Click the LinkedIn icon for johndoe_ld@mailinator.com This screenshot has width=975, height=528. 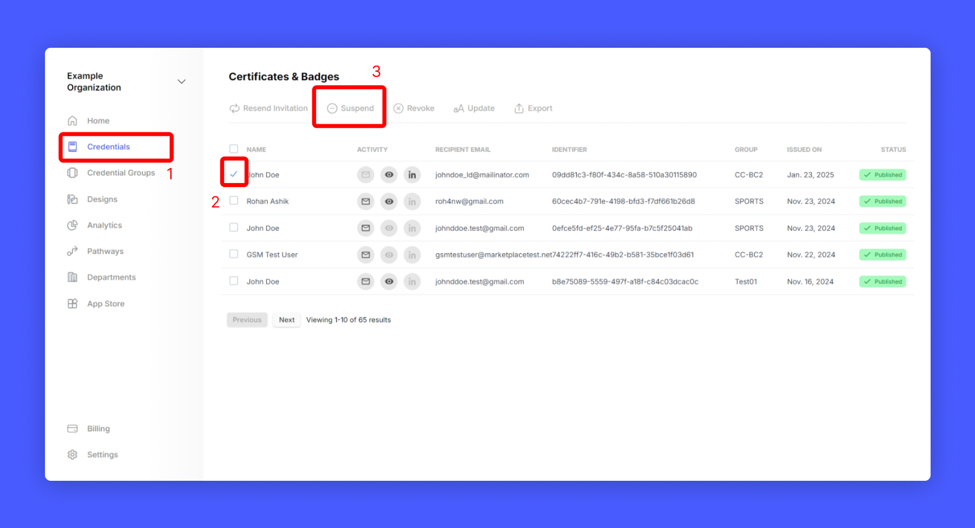click(x=412, y=175)
